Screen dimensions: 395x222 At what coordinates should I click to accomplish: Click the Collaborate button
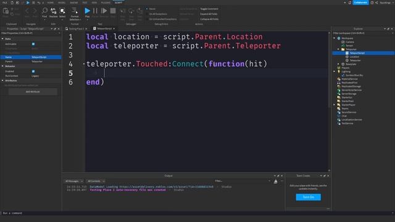coord(360,2)
